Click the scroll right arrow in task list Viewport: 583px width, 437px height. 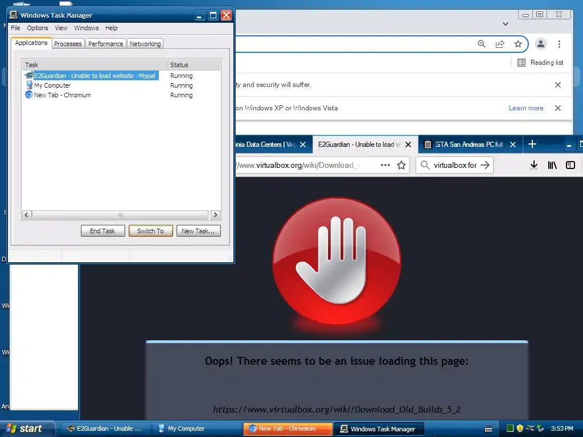(x=215, y=215)
